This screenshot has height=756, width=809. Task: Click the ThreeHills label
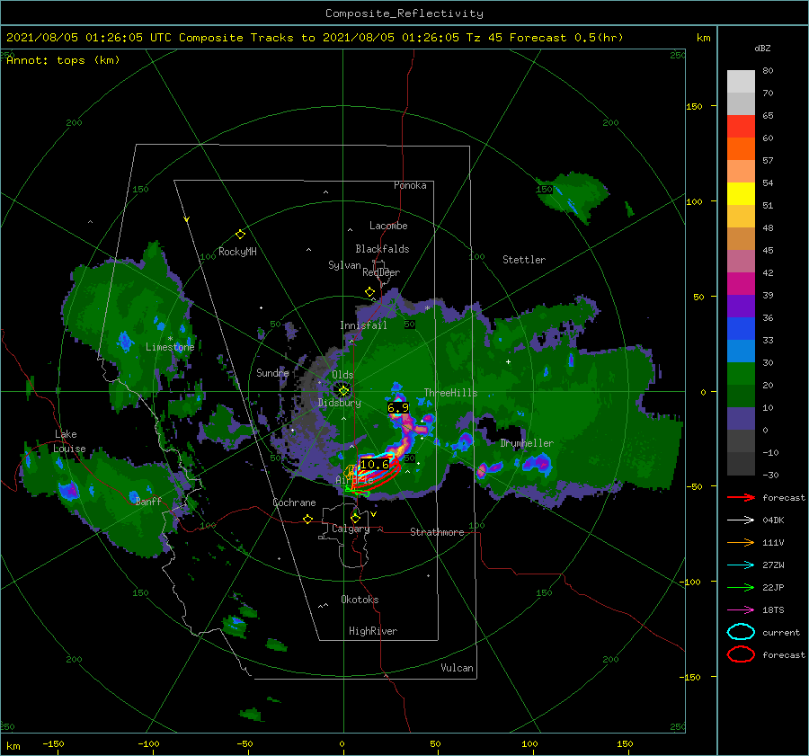(451, 393)
